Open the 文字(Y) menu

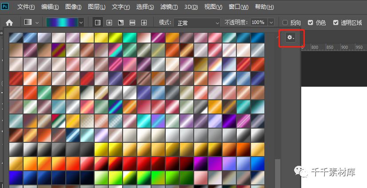[x=121, y=7]
